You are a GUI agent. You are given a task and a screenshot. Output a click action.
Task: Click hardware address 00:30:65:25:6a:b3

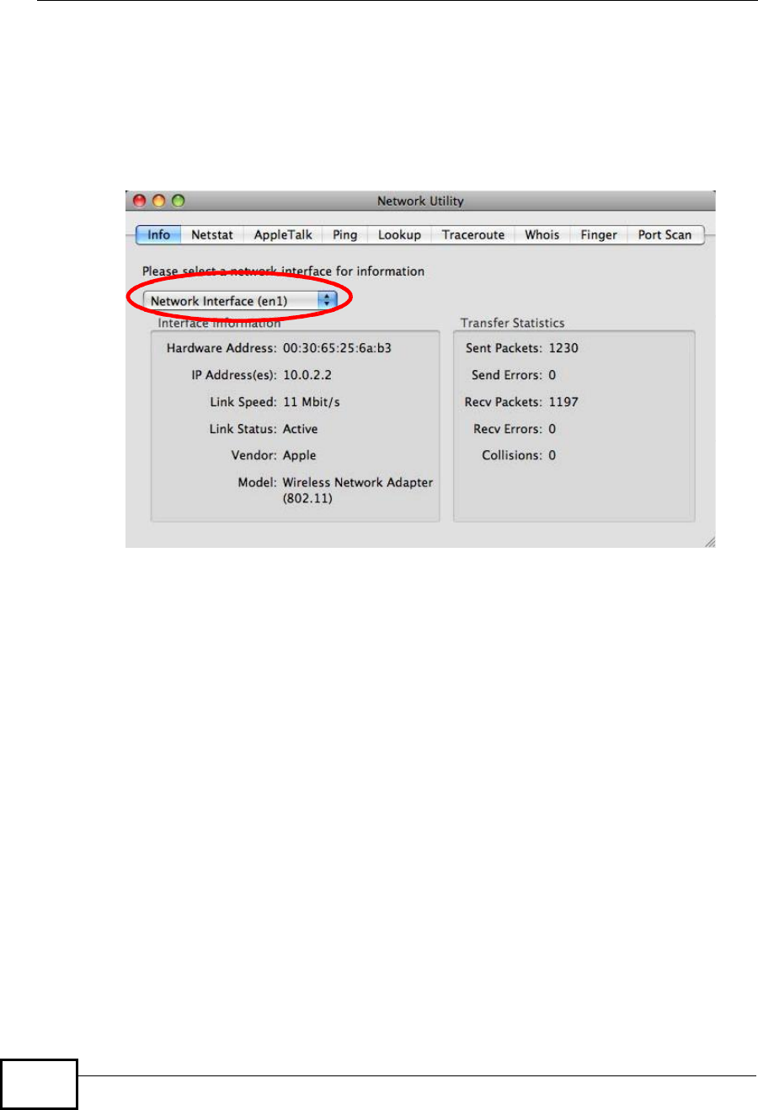coord(337,348)
